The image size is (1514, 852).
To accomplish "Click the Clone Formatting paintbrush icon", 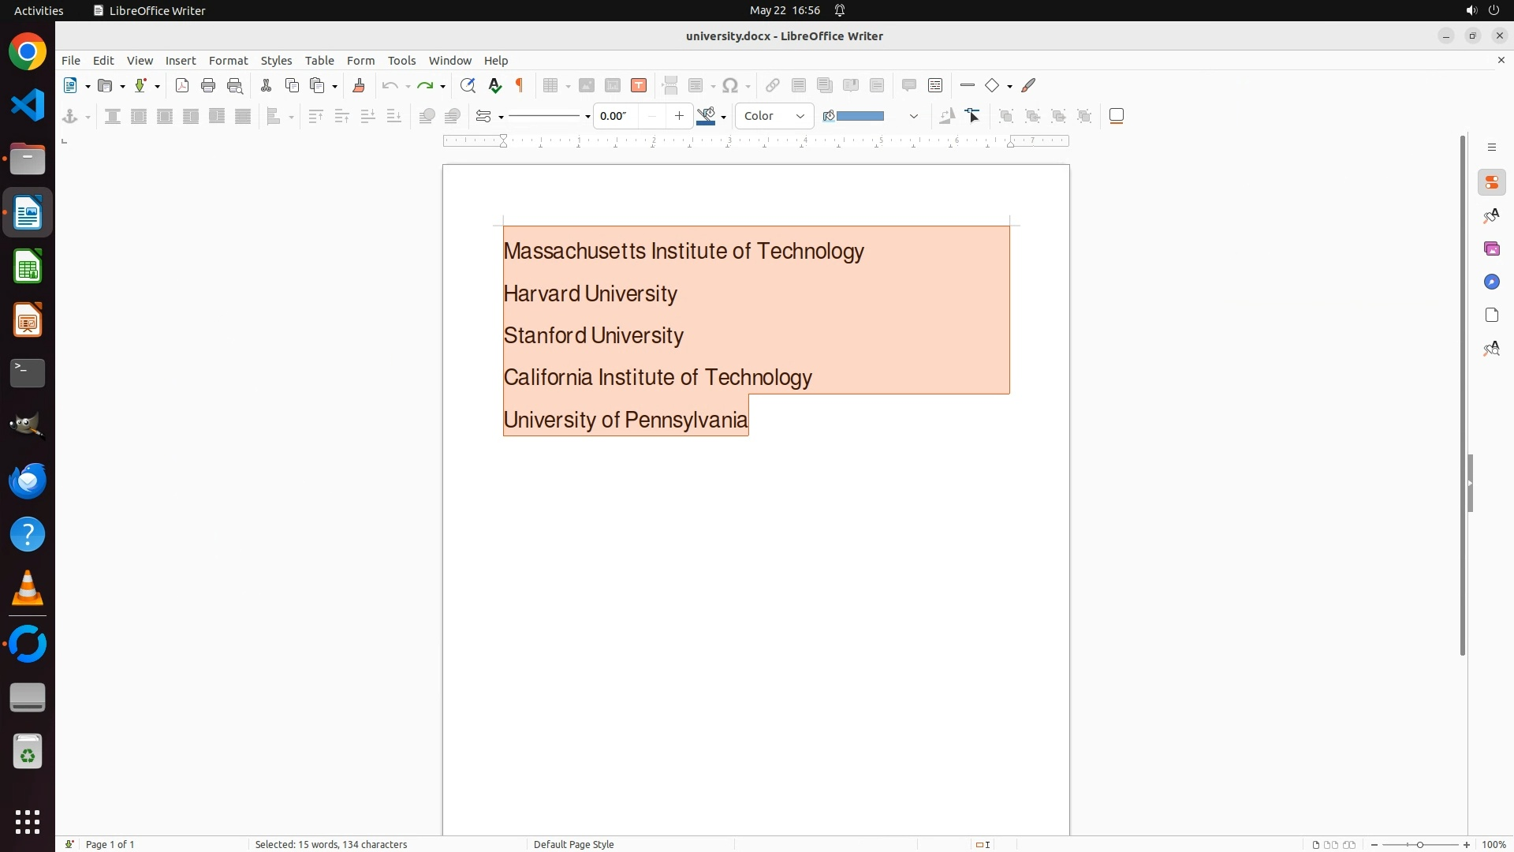I will (359, 86).
